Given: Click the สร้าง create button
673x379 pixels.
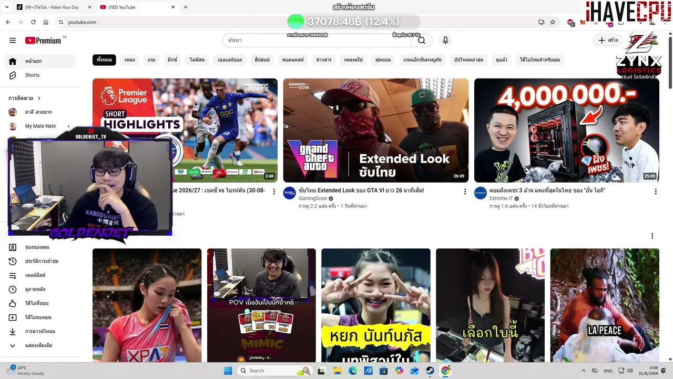Looking at the screenshot, I should [x=608, y=41].
